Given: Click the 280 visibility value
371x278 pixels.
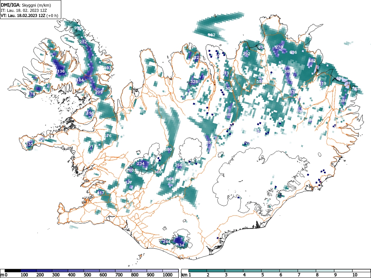Looking at the screenshot, I should click(x=130, y=170).
